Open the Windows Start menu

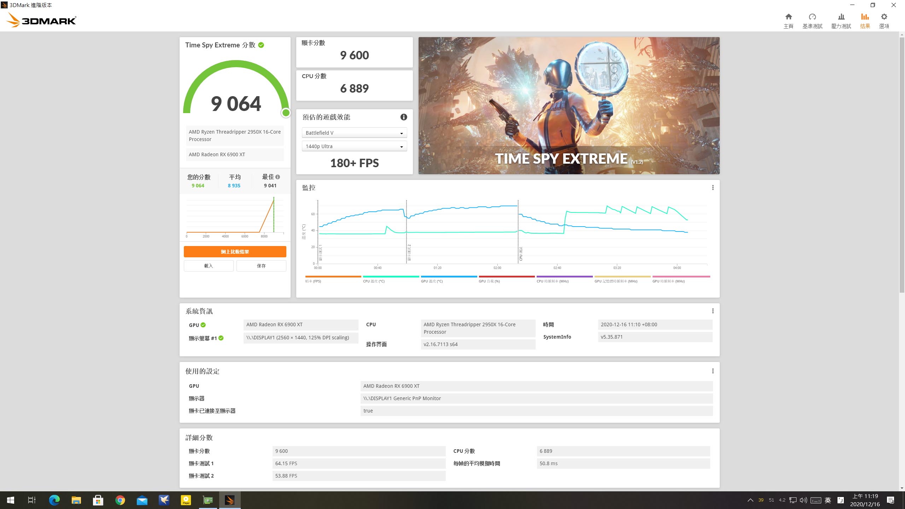point(11,500)
